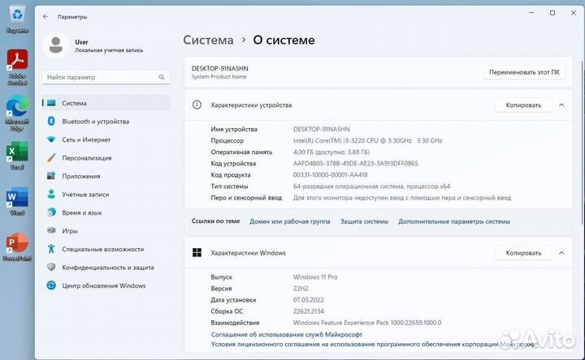Click the RAM value 4,00 ГБ
585x360 pixels.
331,152
